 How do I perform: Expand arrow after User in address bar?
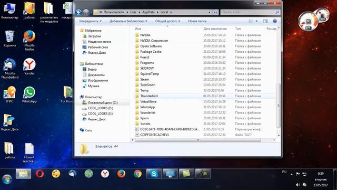[139, 12]
